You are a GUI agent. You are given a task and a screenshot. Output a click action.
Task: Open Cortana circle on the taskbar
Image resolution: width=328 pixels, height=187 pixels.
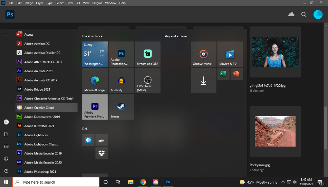click(x=105, y=182)
